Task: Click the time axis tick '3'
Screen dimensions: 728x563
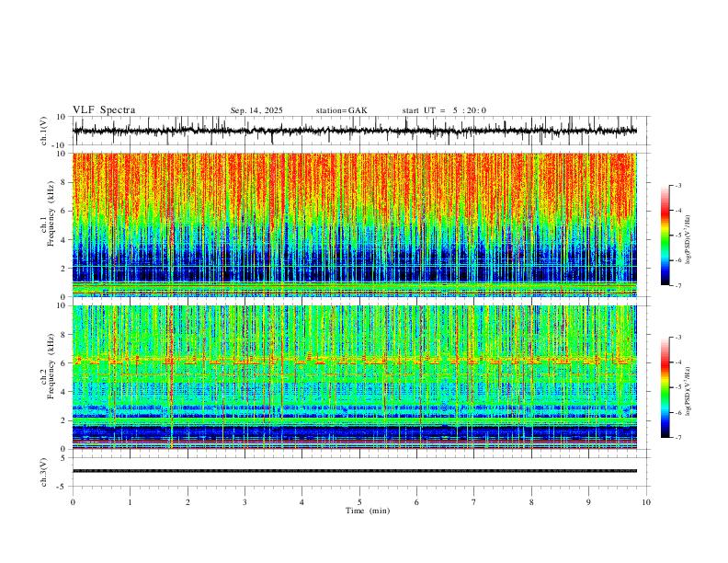Action: pyautogui.click(x=245, y=502)
